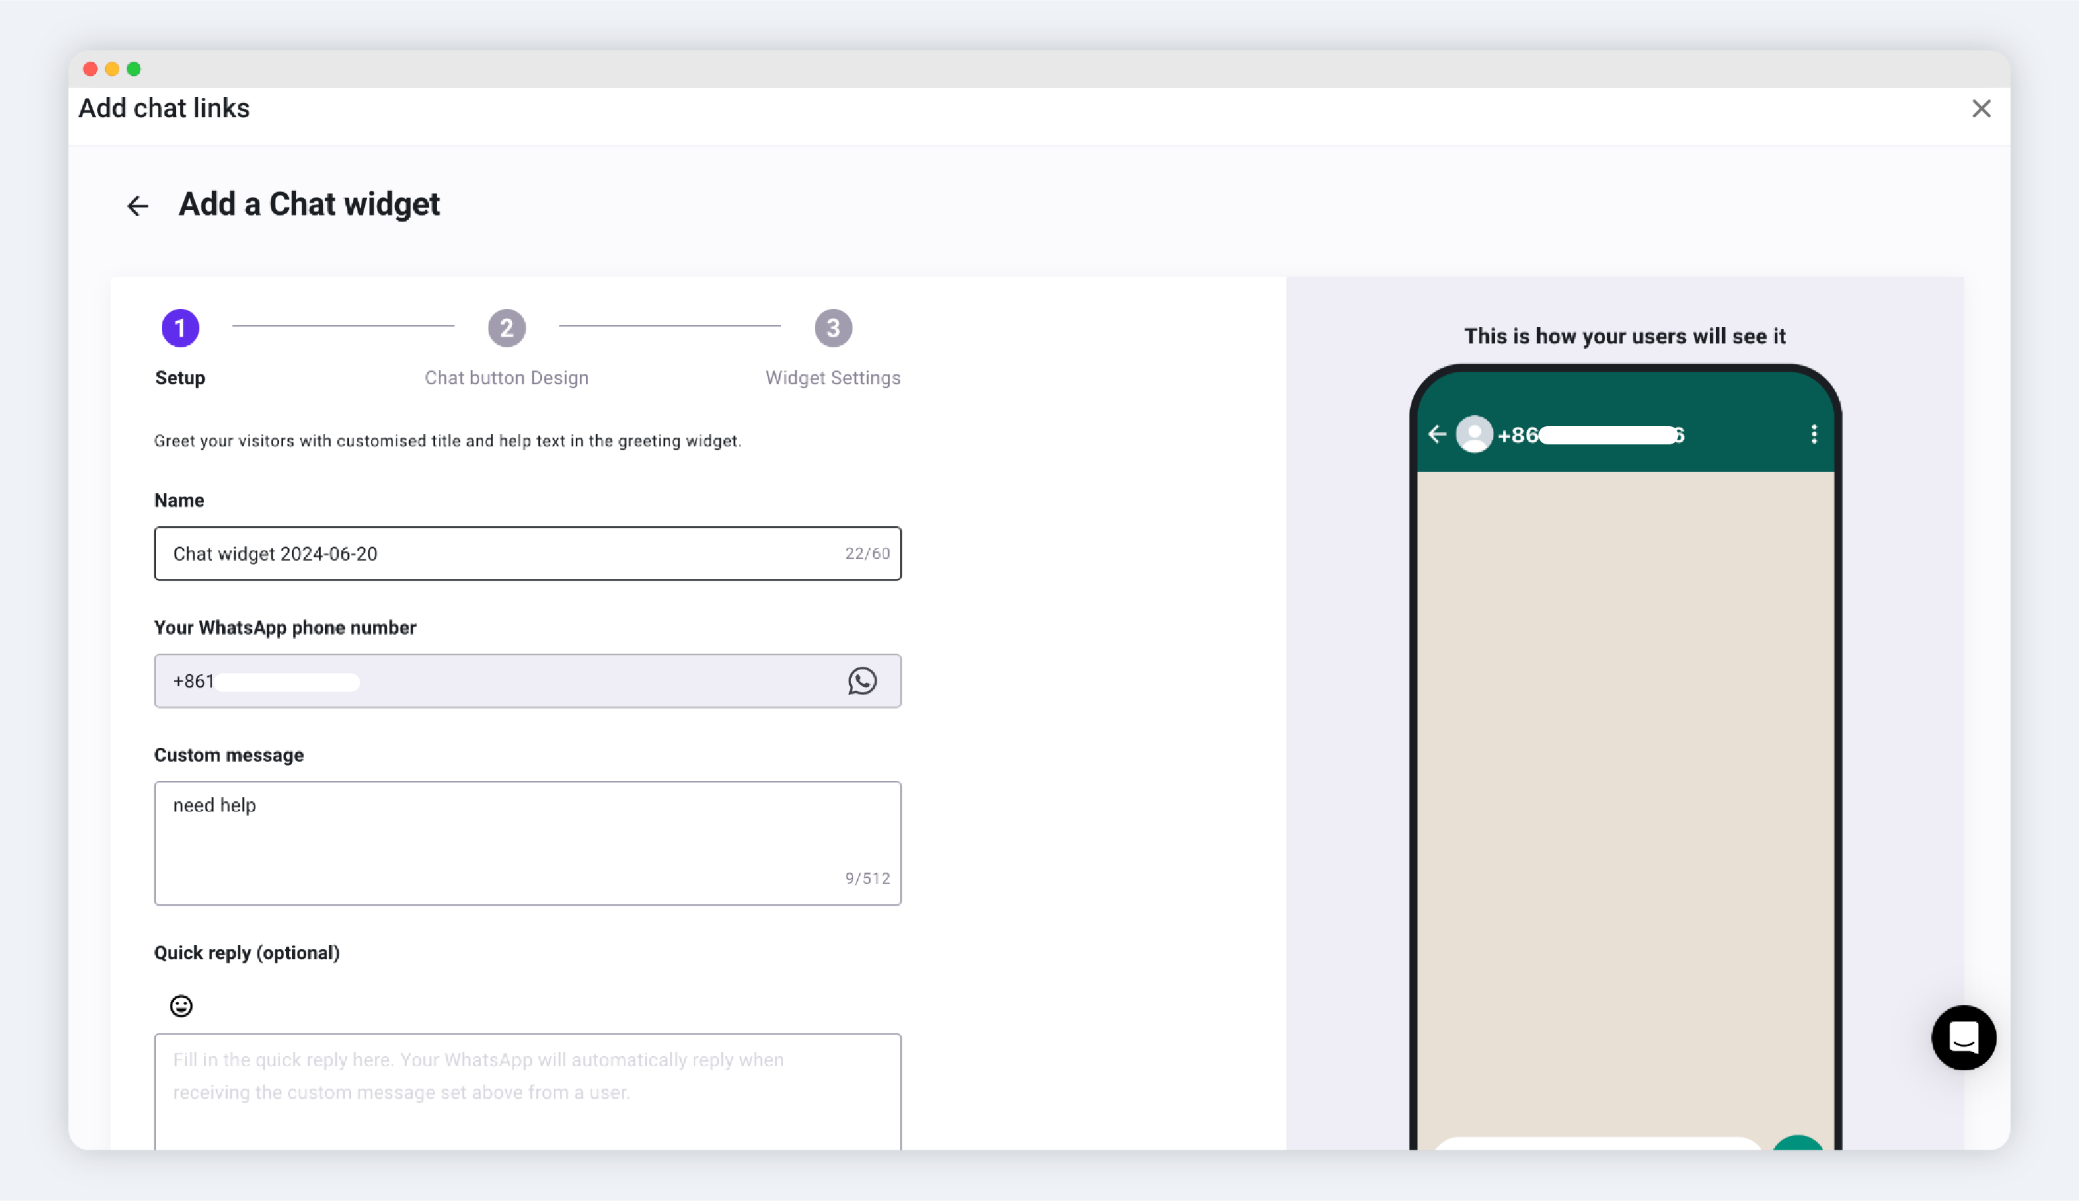Click the WhatsApp icon in phone field
Image resolution: width=2079 pixels, height=1201 pixels.
coord(862,681)
